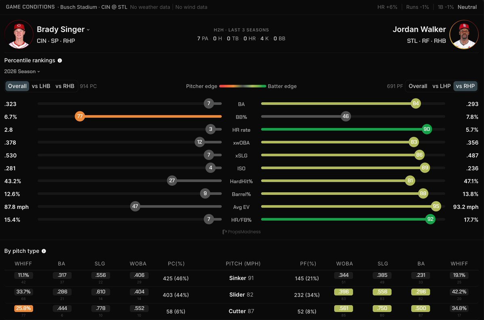Image resolution: width=484 pixels, height=320 pixels.
Task: Click the PropsMadness logo
Action: click(241, 232)
